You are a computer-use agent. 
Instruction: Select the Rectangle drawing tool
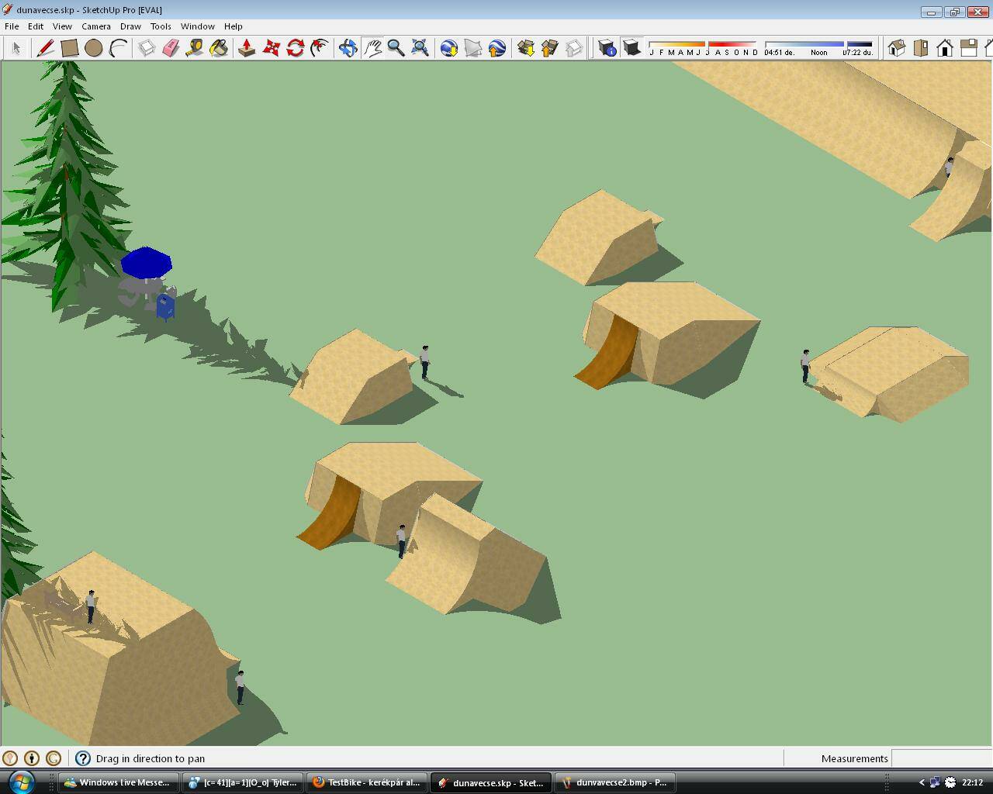[x=69, y=48]
